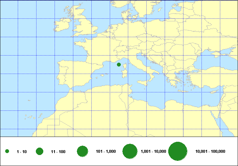Viewport: 238px width, 166px height.
Task: Click the "101 - 1,000" legend text
Action: tap(106, 151)
